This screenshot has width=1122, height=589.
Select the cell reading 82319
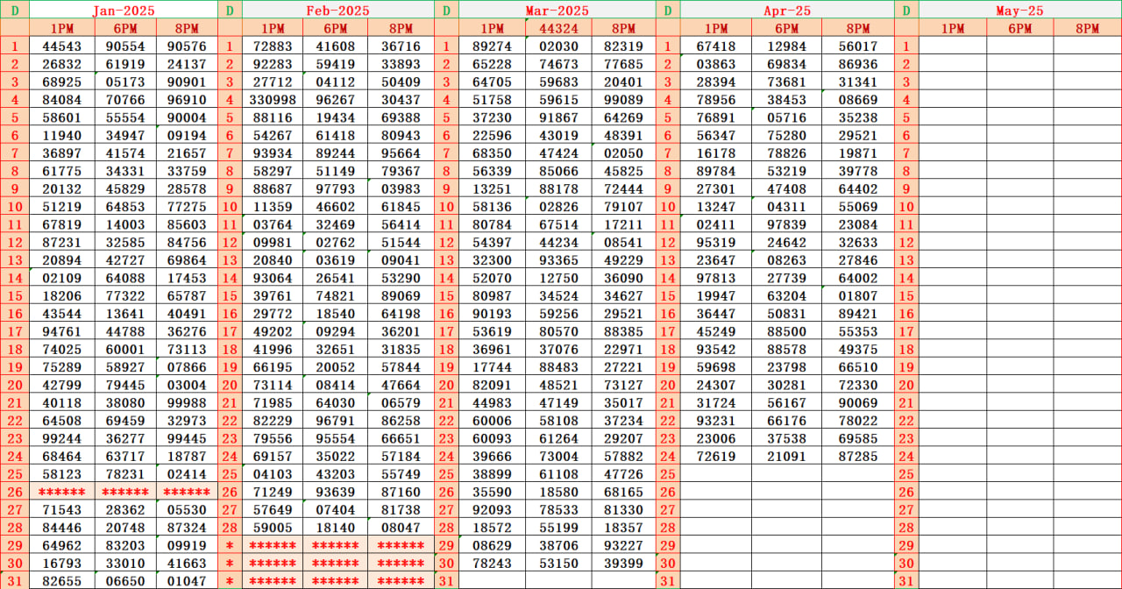(623, 46)
